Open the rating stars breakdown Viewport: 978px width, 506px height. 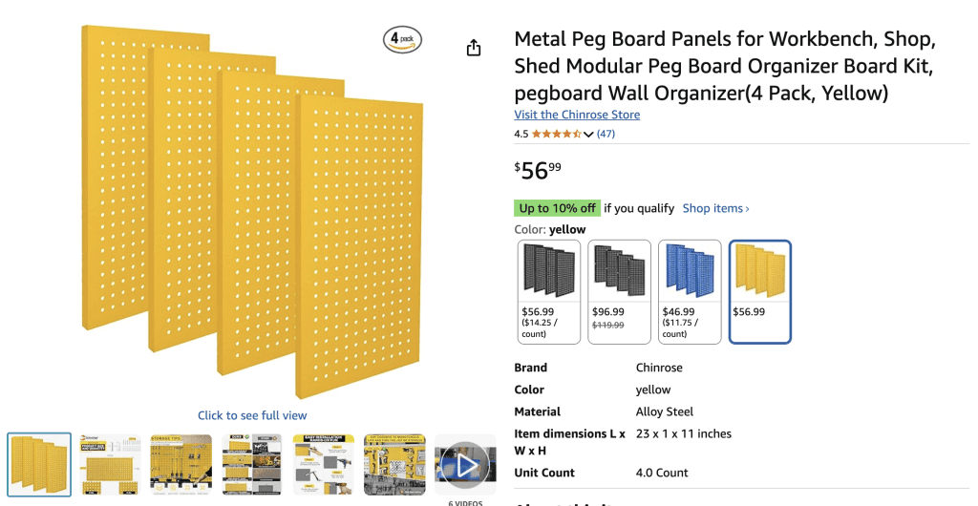[x=557, y=134]
